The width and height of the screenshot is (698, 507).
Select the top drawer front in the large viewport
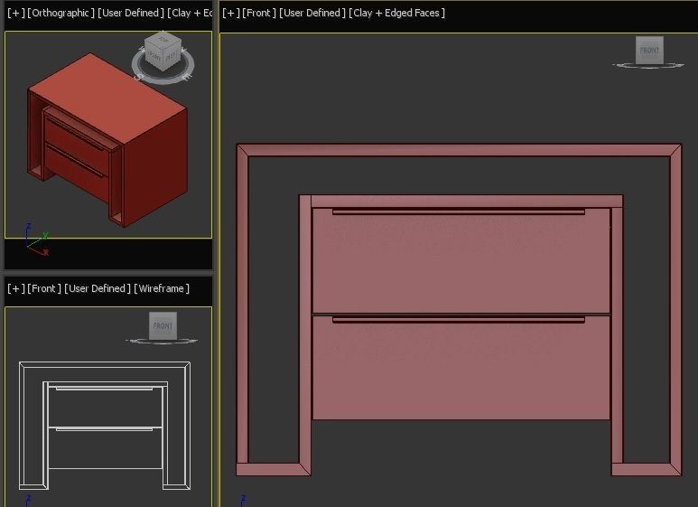click(461, 260)
